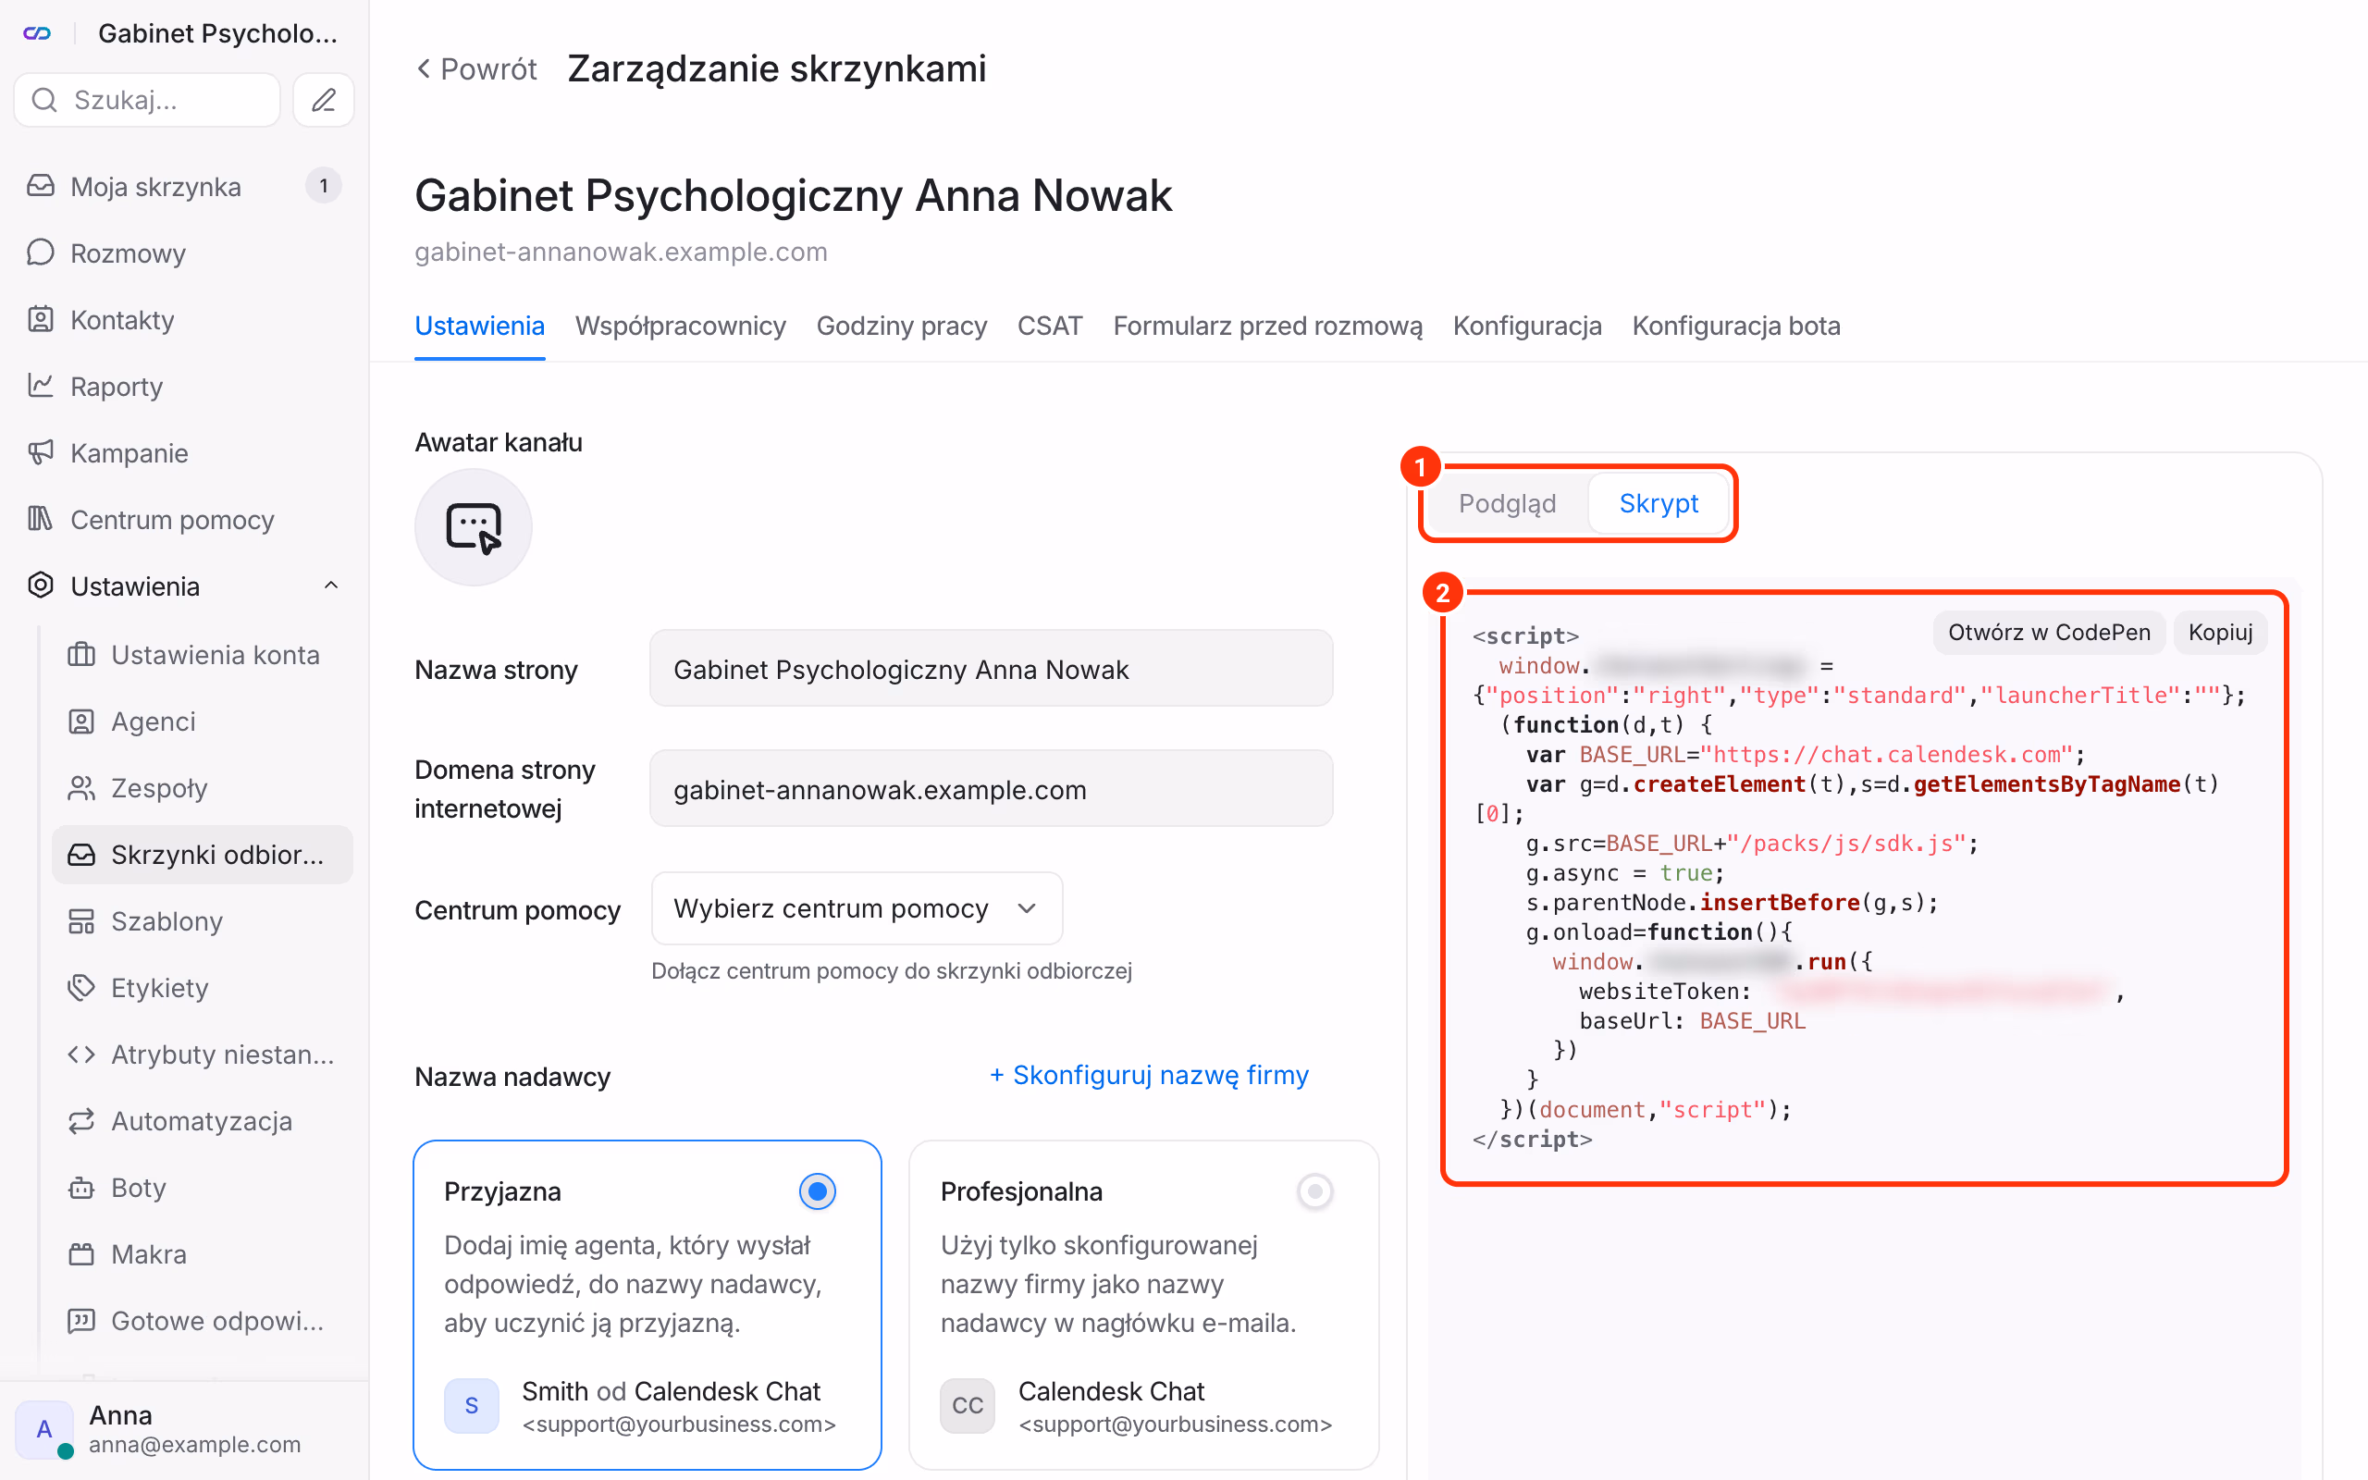
Task: Click the Szukaj search field
Action: [147, 100]
